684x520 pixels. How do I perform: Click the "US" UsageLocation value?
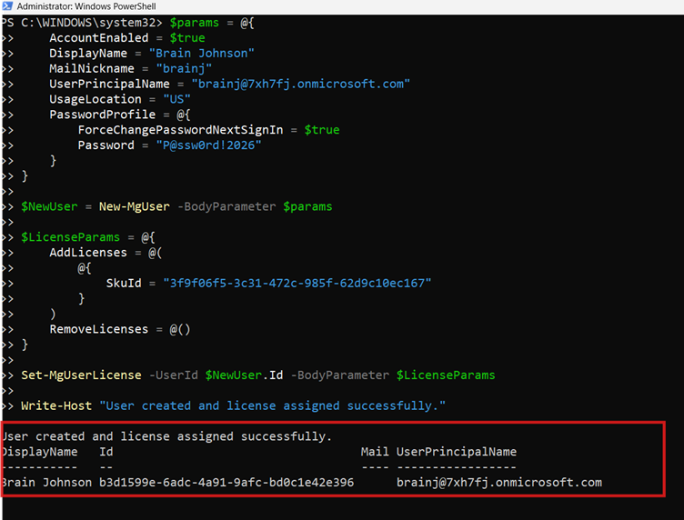tap(176, 99)
